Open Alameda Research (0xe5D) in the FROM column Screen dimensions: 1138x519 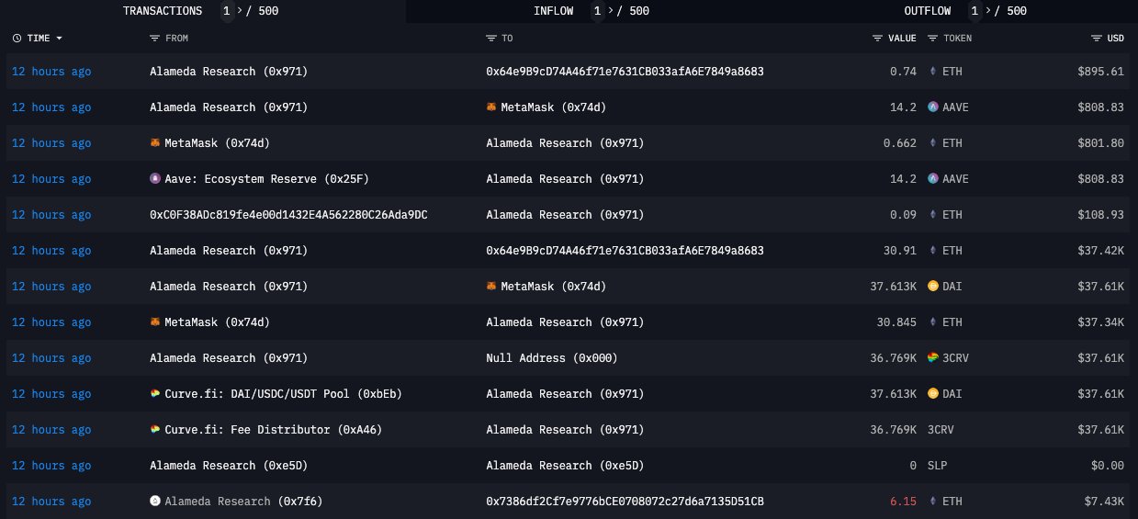point(229,466)
